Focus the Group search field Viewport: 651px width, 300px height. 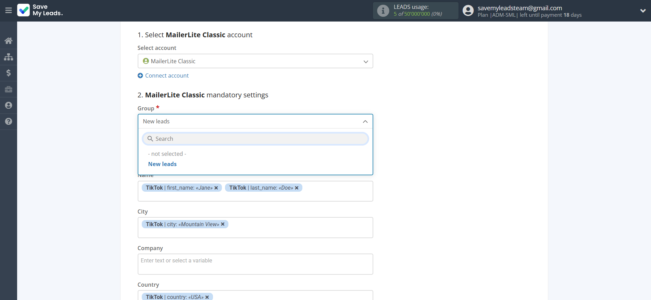tap(255, 139)
